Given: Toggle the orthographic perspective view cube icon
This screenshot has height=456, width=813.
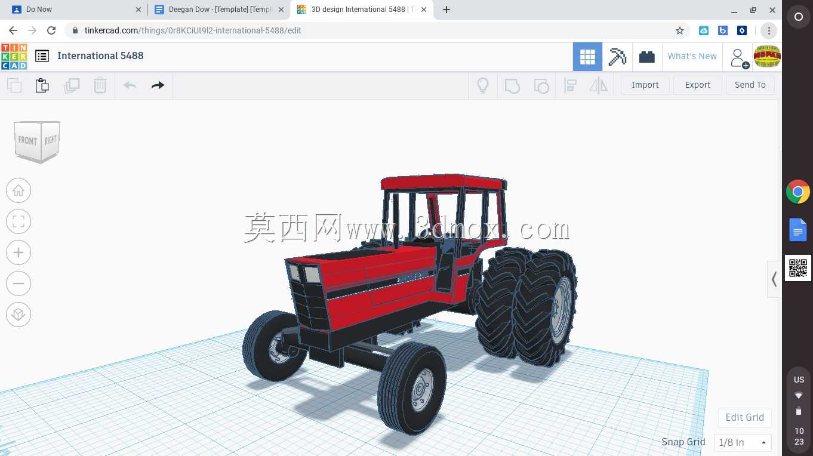Looking at the screenshot, I should pos(19,315).
